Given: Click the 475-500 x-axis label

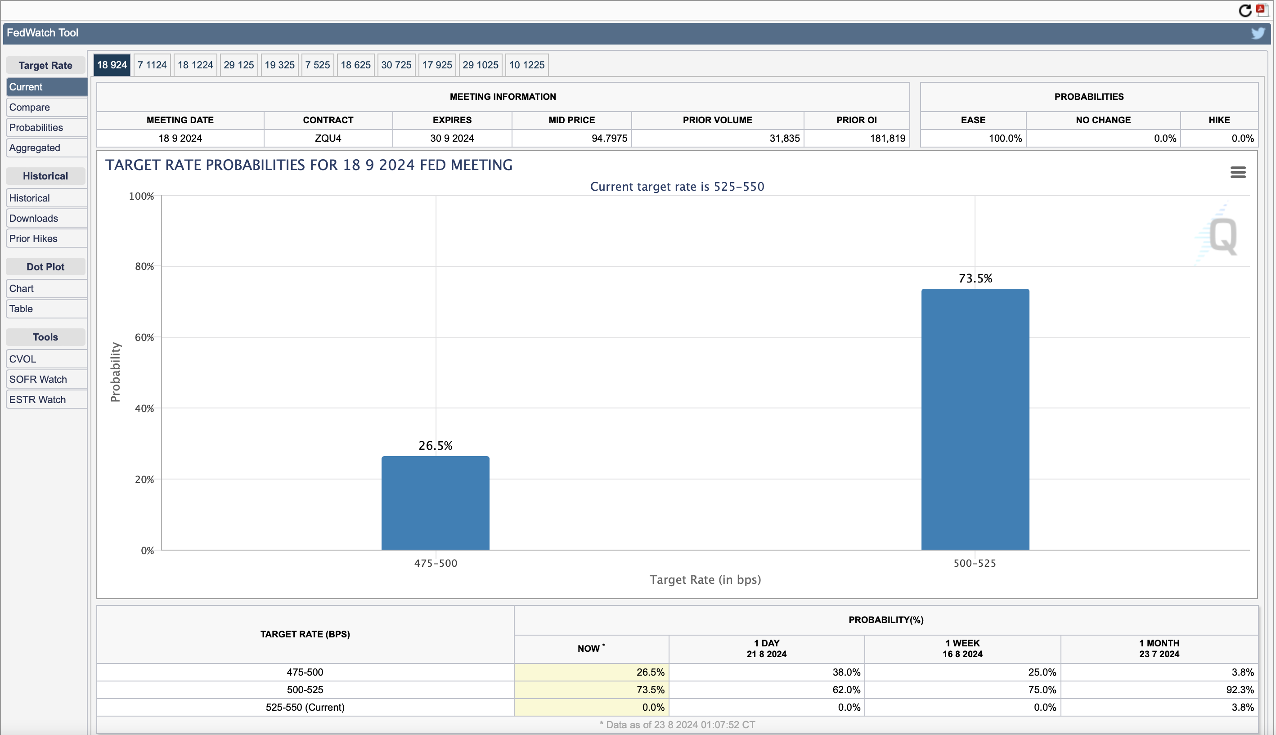Looking at the screenshot, I should (x=436, y=563).
